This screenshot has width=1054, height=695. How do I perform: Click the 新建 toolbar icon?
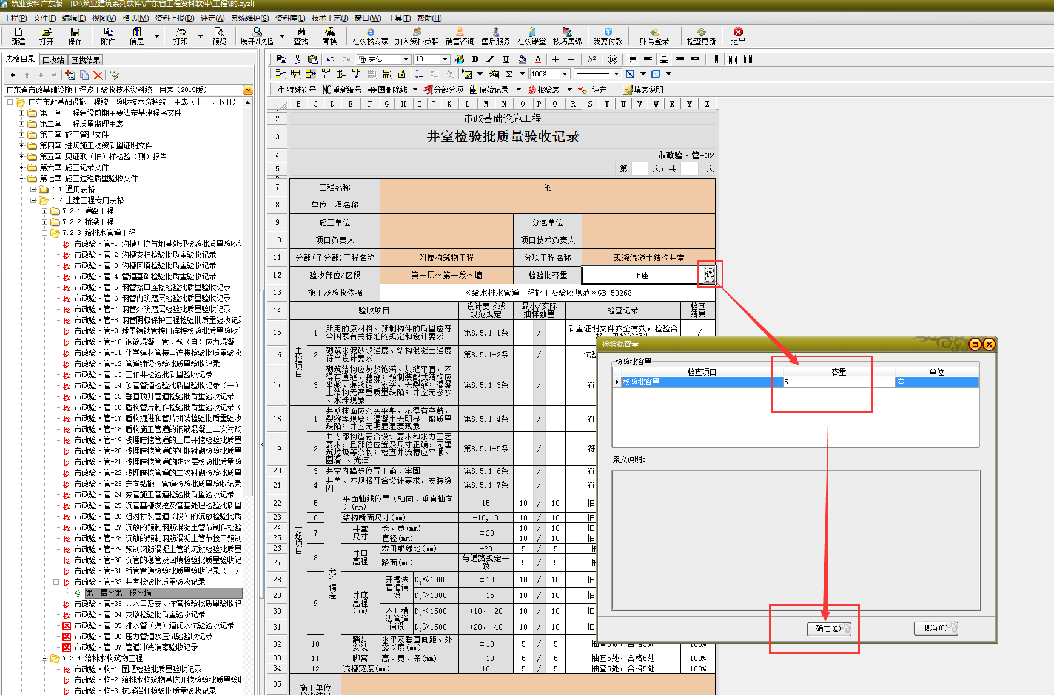(x=18, y=36)
